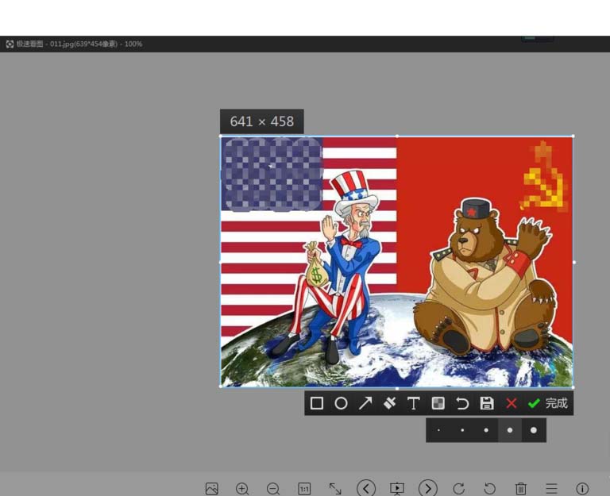610x496 pixels.
Task: Click the bear's black hat with red star
Action: (477, 210)
